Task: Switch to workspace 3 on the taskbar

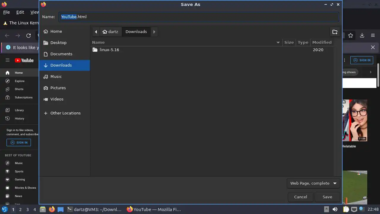Action: point(27,210)
